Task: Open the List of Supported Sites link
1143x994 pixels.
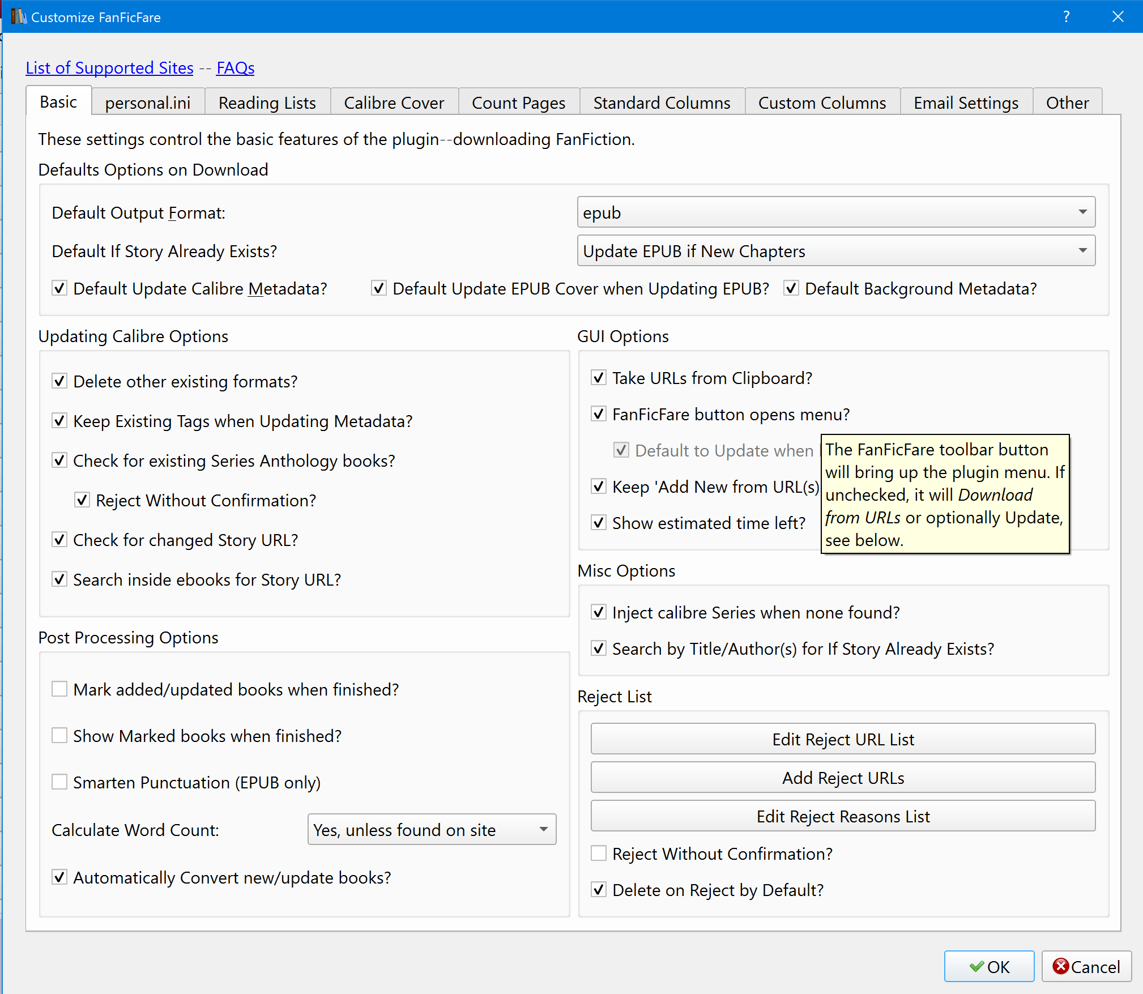Action: [x=109, y=68]
